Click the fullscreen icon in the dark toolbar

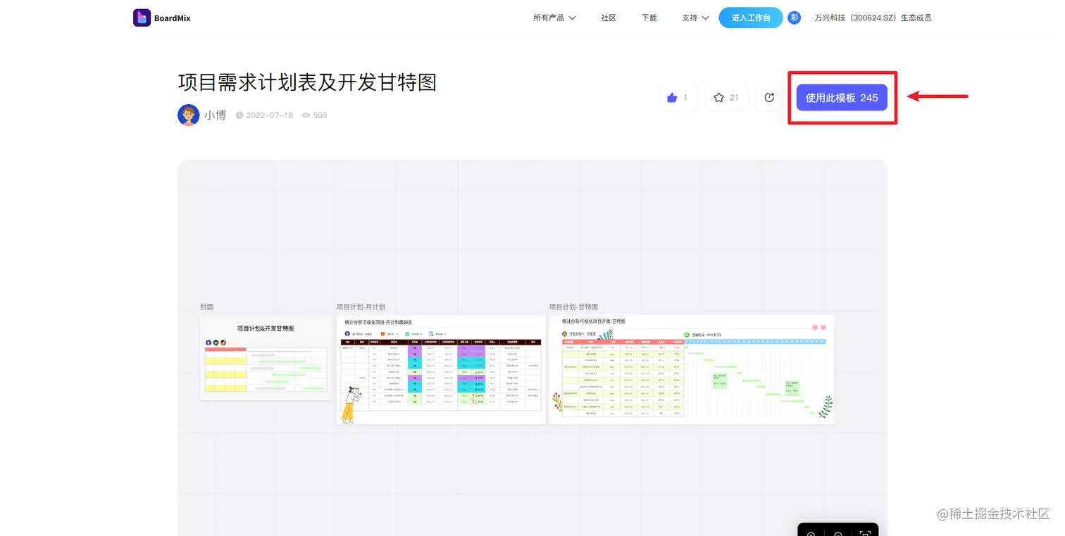(x=864, y=533)
